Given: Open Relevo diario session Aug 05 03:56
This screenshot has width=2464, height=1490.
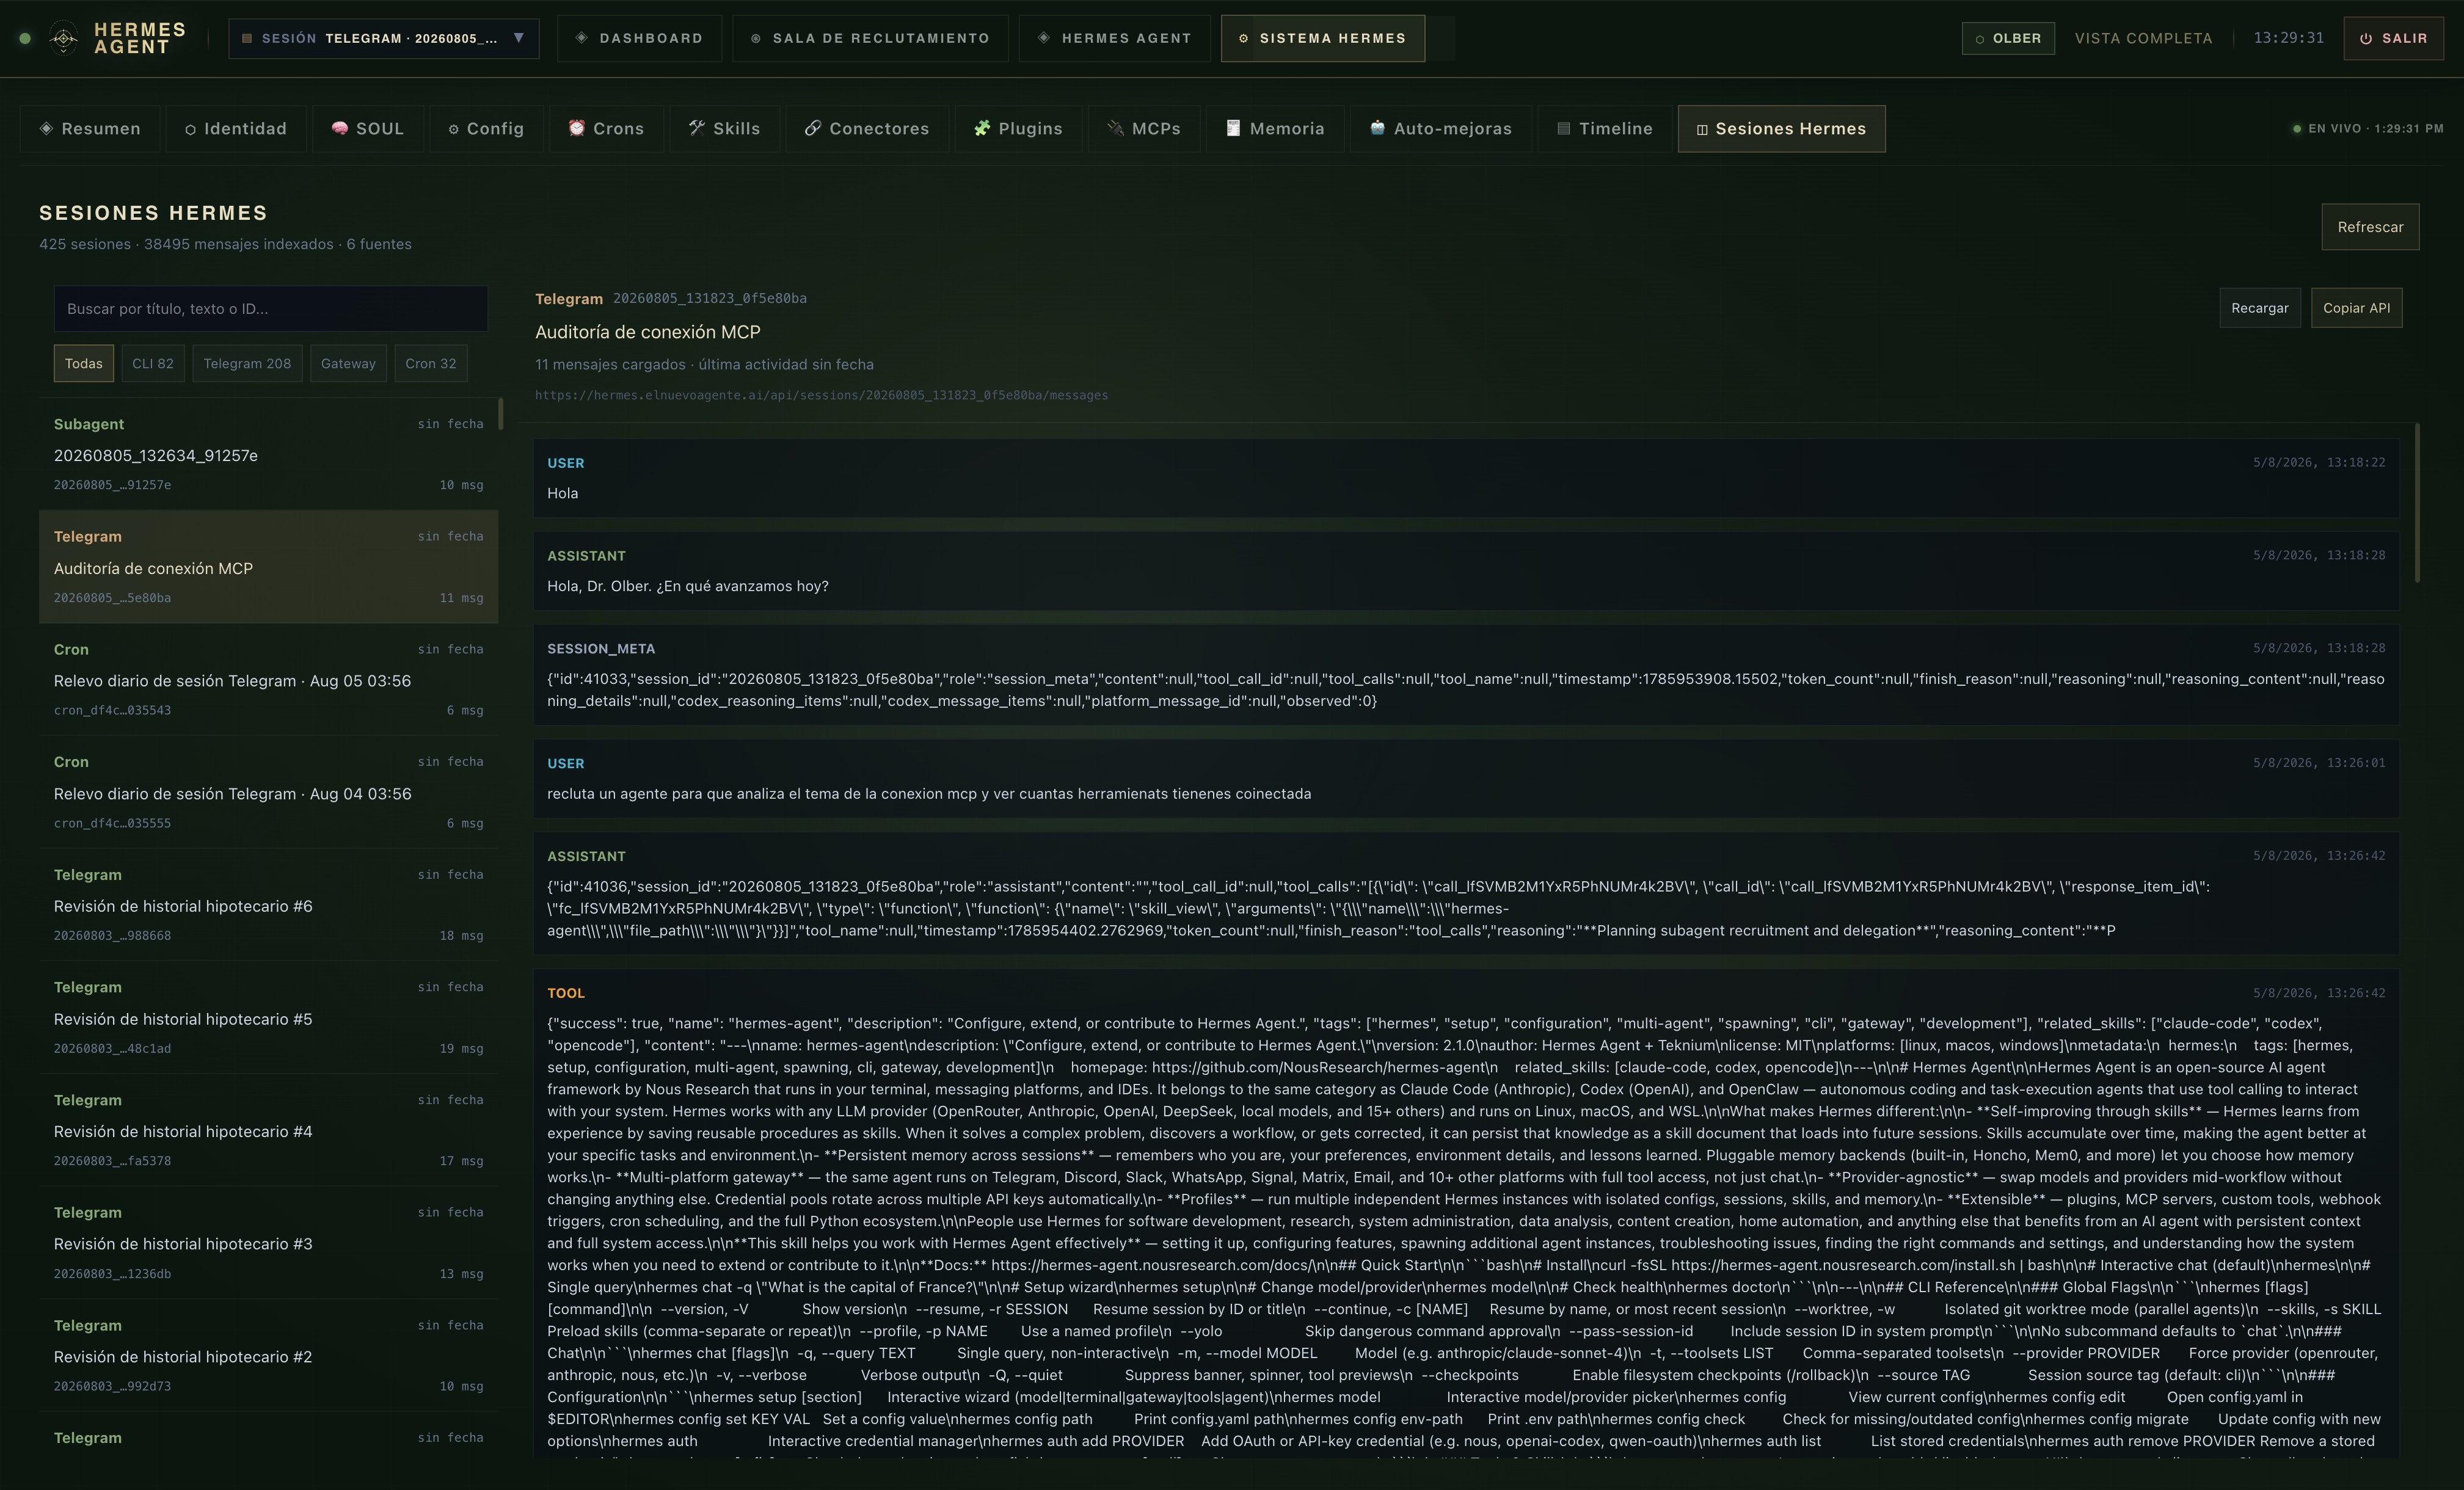Looking at the screenshot, I should coord(268,680).
